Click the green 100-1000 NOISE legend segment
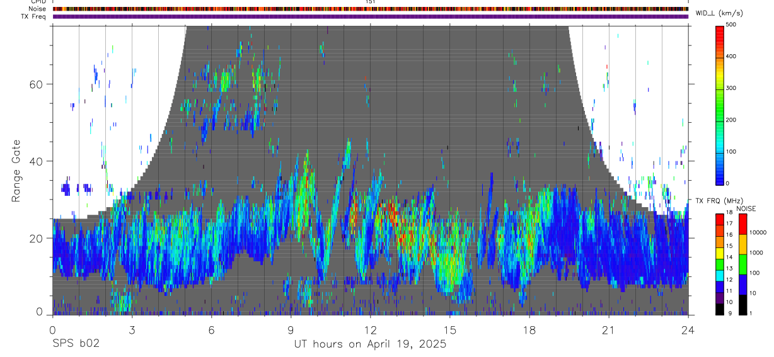This screenshot has width=774, height=357. tap(742, 264)
